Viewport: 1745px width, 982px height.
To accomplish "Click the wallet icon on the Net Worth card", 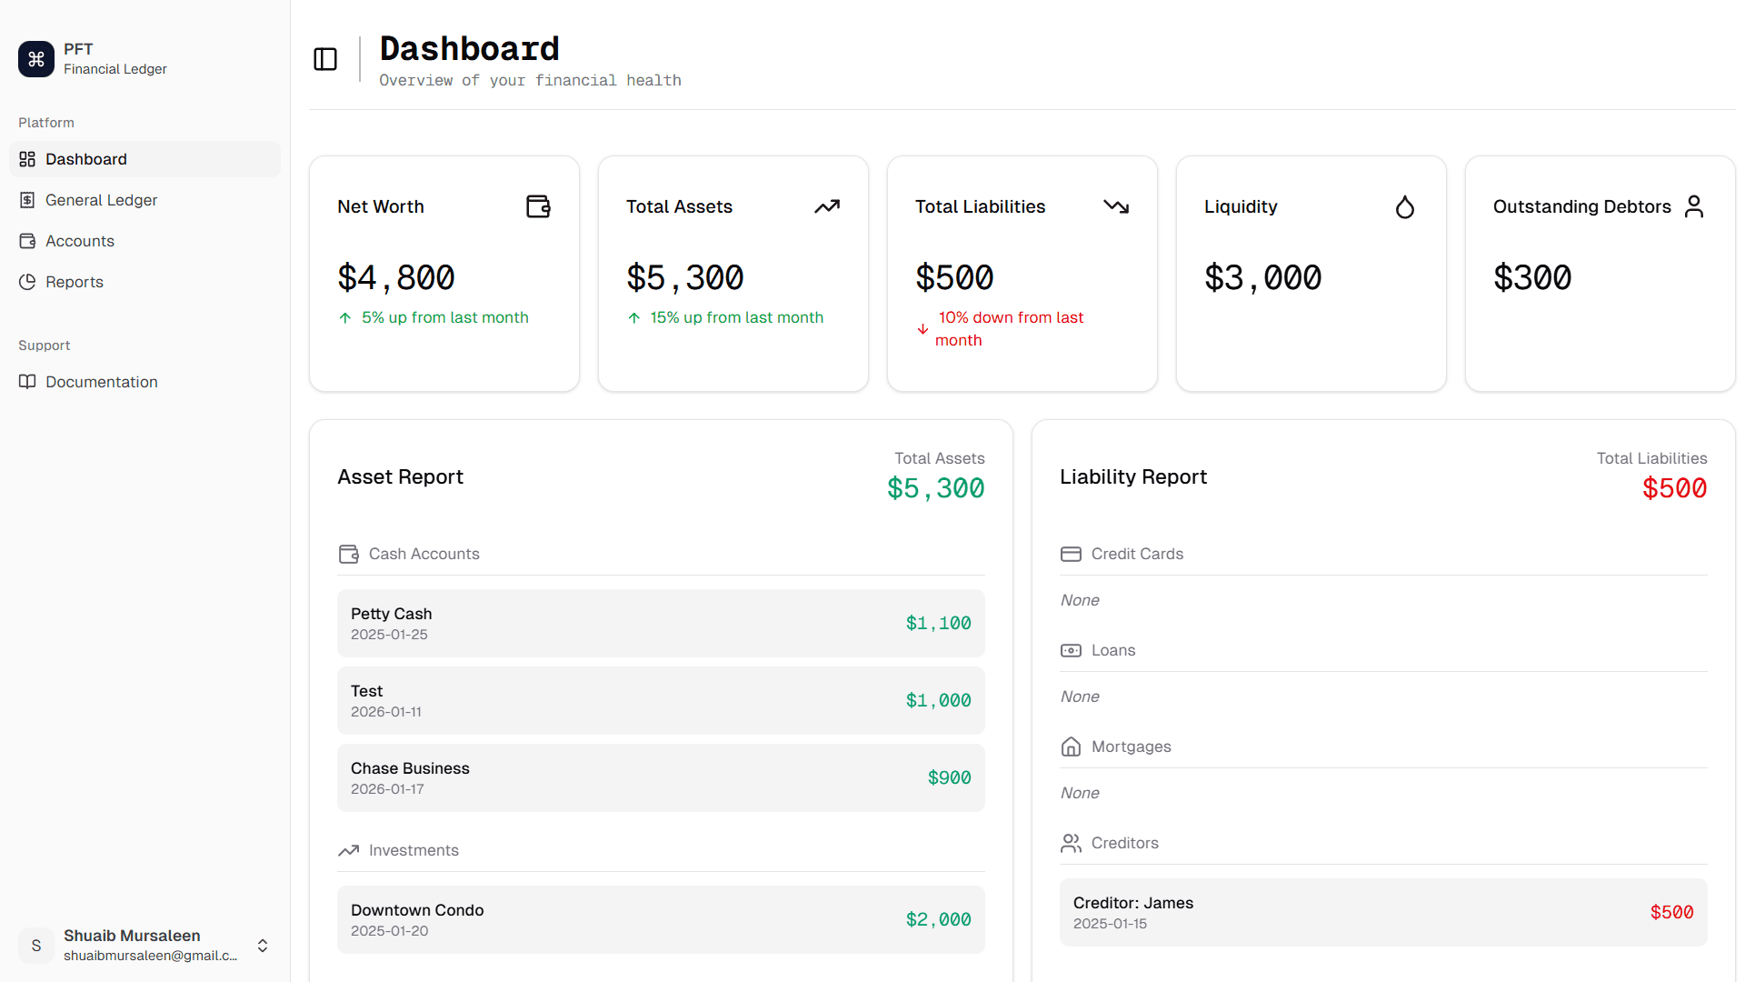I will pyautogui.click(x=538, y=206).
